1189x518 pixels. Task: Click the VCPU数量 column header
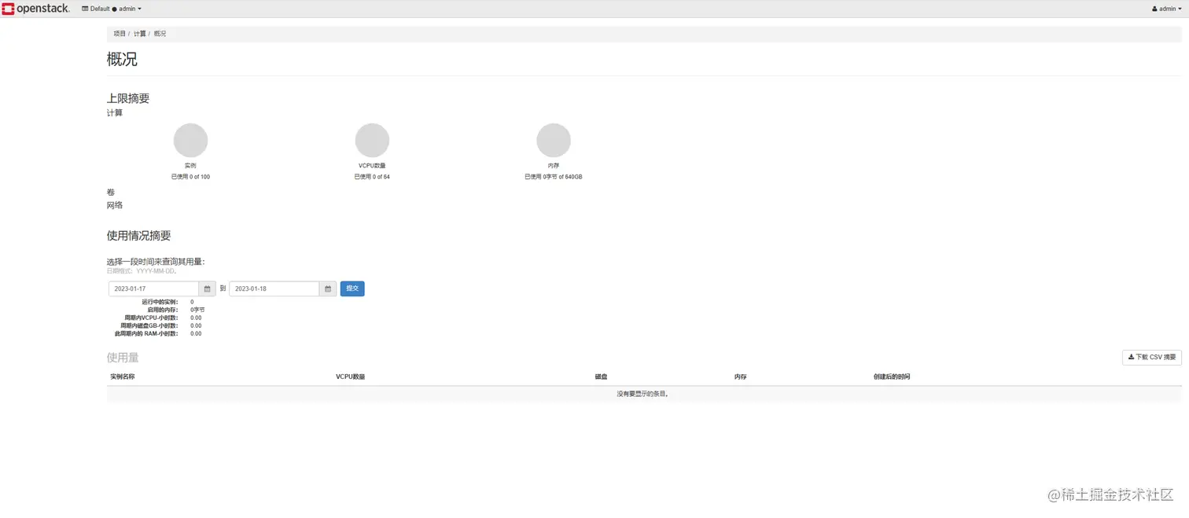[350, 377]
